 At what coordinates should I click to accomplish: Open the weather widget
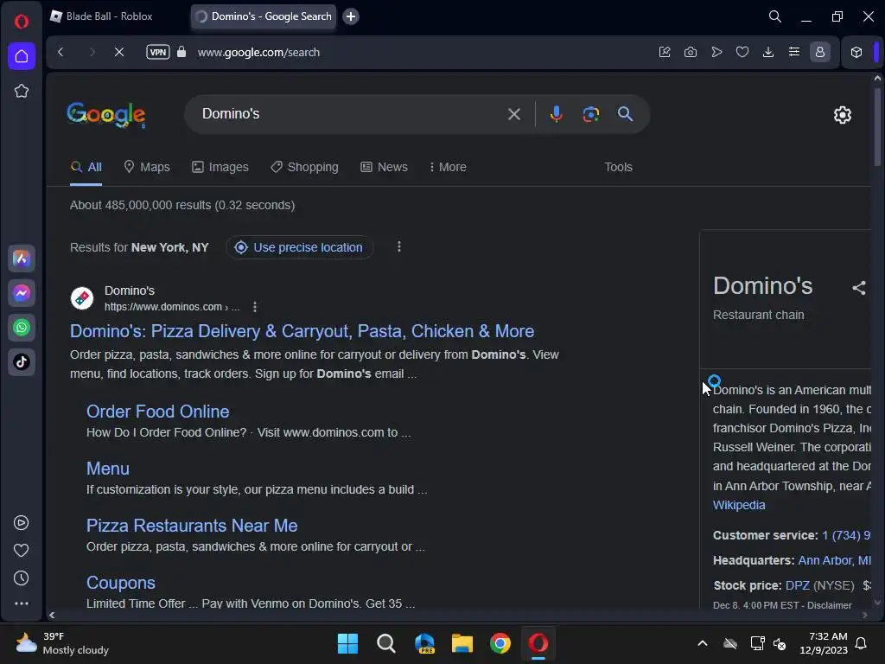[x=62, y=643]
